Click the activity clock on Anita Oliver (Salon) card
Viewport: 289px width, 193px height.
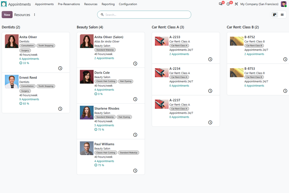[135, 63]
